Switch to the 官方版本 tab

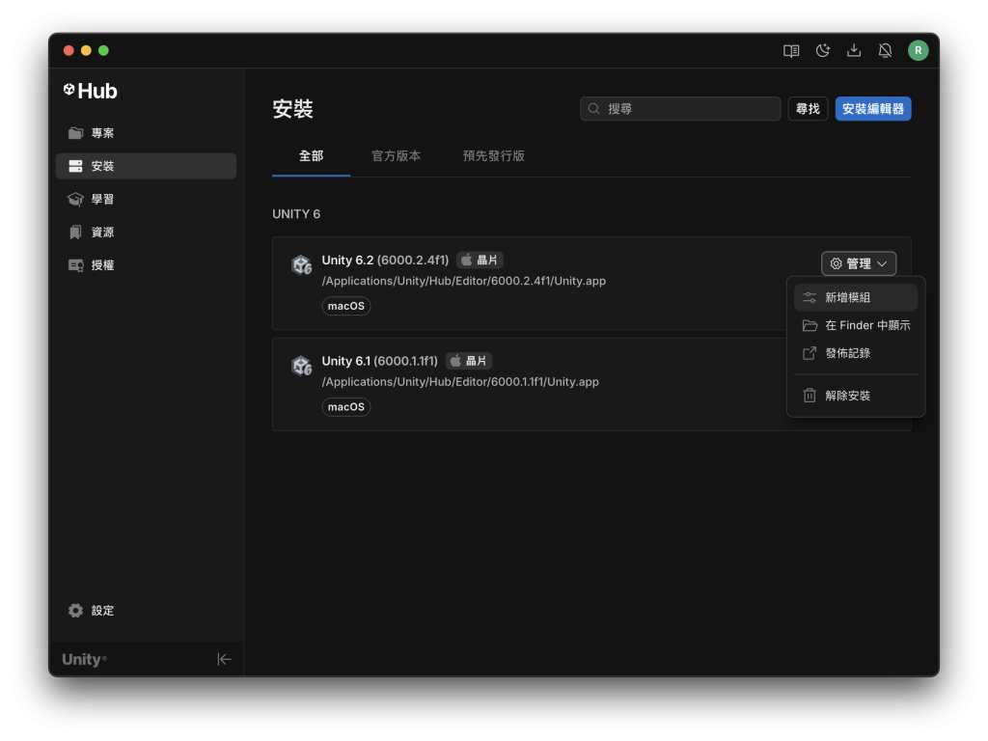pos(397,155)
